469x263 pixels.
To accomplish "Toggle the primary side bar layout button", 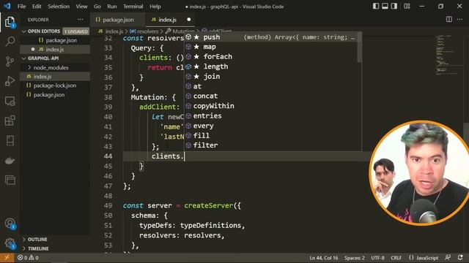I will pos(376,7).
